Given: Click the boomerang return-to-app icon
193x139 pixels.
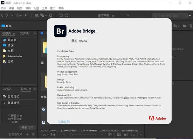Looking at the screenshot, I should tap(26, 15).
